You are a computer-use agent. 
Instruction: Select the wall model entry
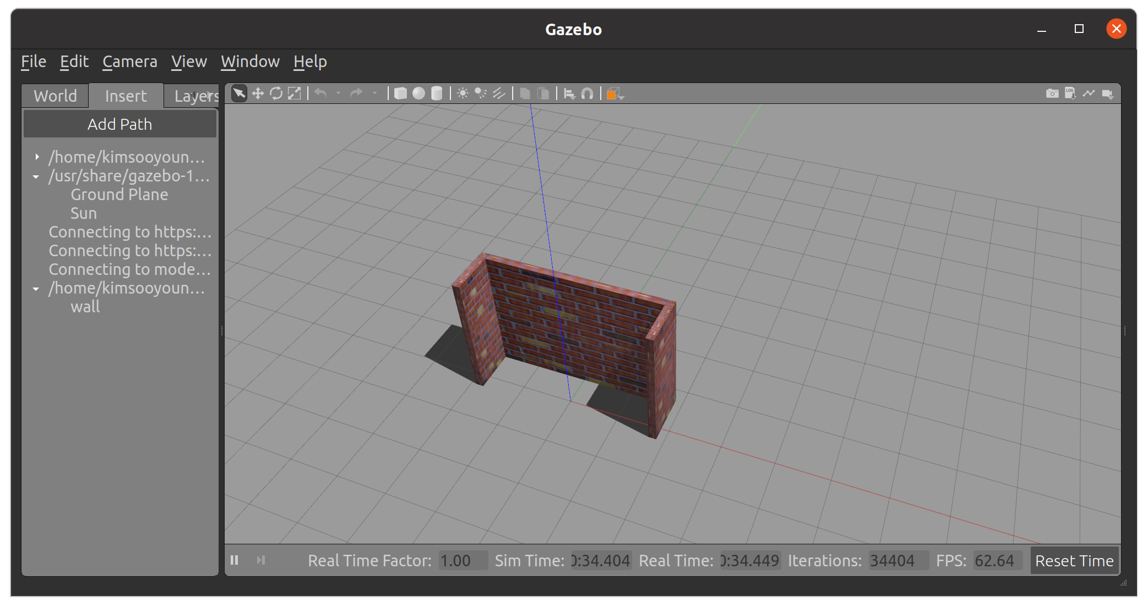85,307
